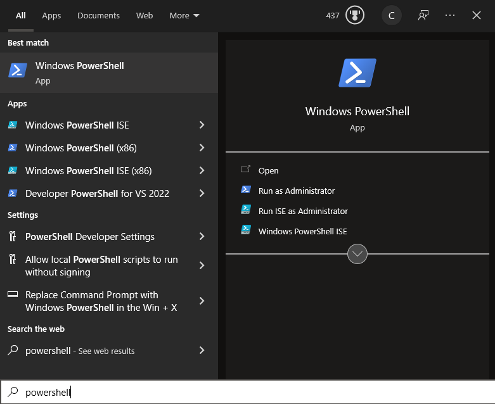Click the Windows PowerShell (x86) app icon
495x404 pixels.
pyautogui.click(x=13, y=148)
